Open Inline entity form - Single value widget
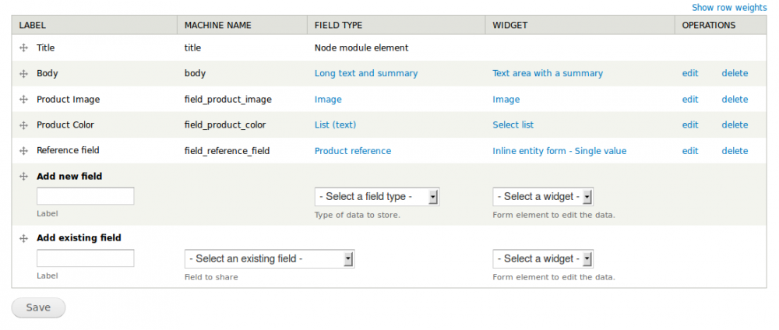The width and height of the screenshot is (779, 330). tap(559, 151)
